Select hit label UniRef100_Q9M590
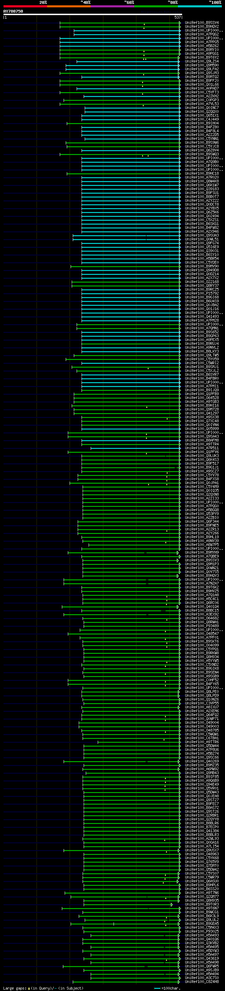 click(x=202, y=65)
